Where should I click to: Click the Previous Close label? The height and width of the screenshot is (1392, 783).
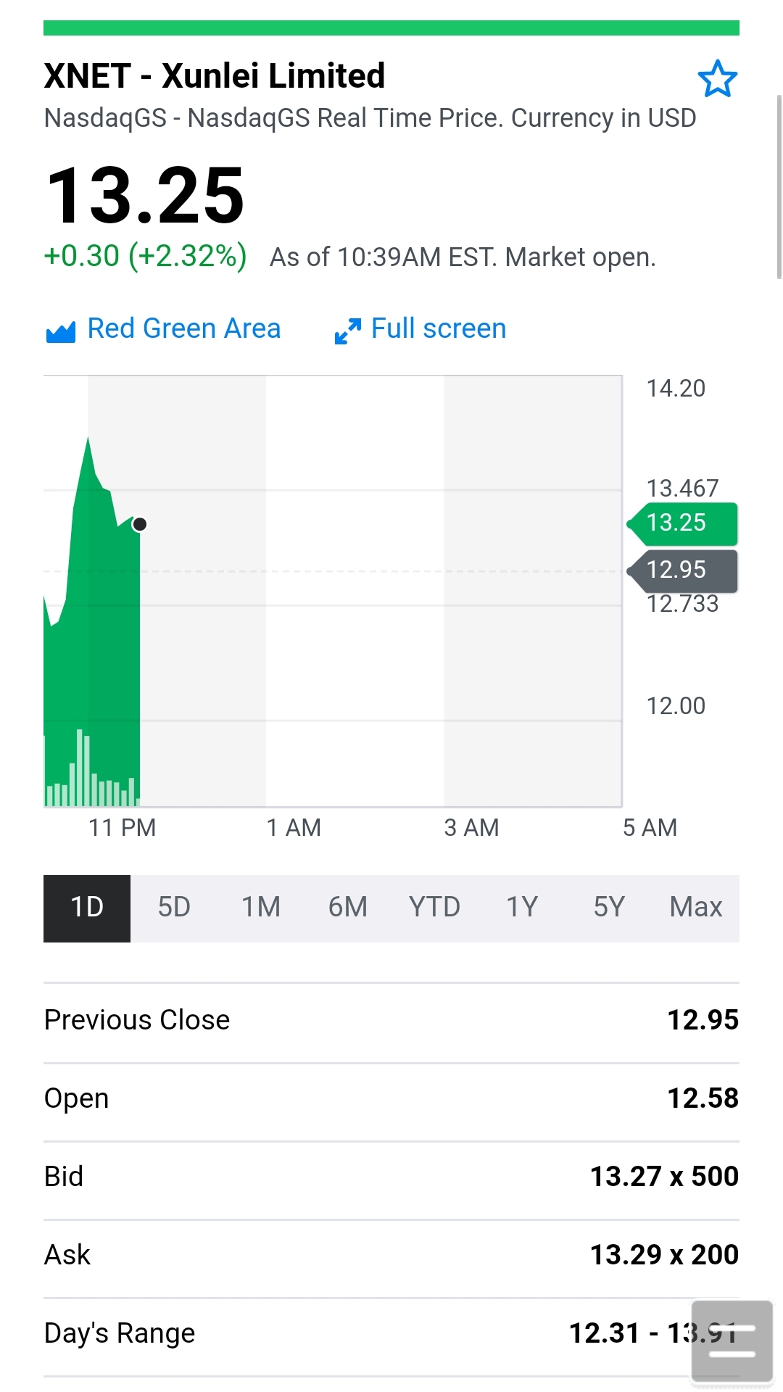point(137,1020)
